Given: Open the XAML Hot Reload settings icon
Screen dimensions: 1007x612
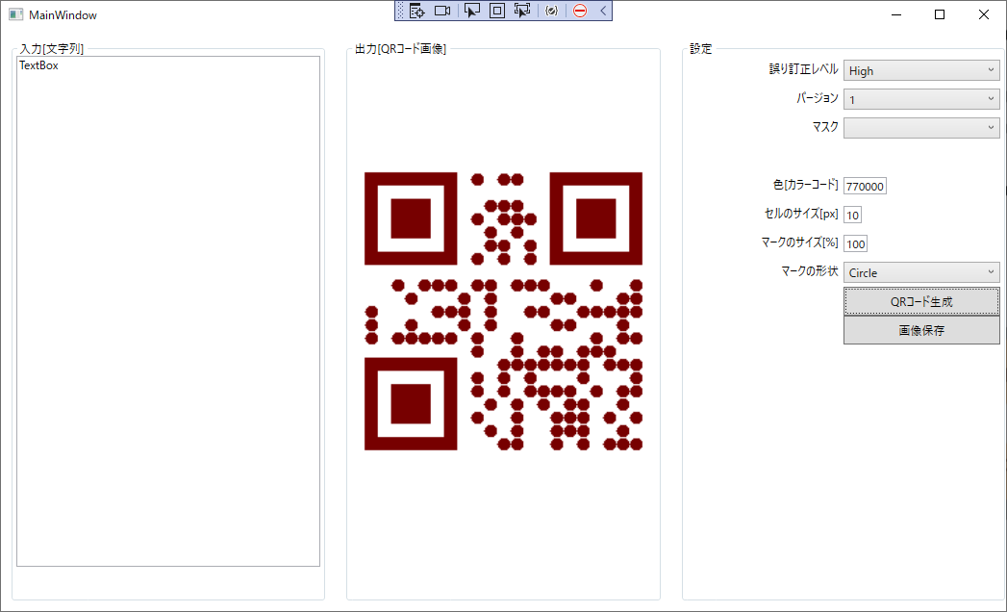Looking at the screenshot, I should click(x=551, y=11).
